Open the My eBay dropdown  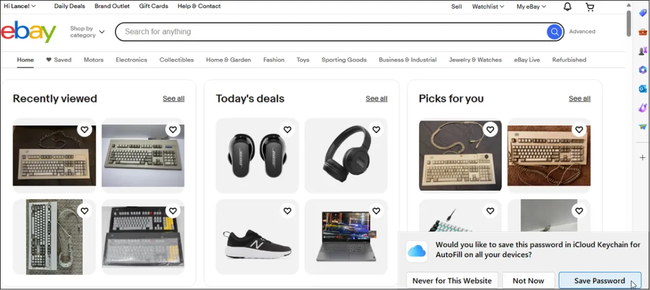[x=531, y=6]
